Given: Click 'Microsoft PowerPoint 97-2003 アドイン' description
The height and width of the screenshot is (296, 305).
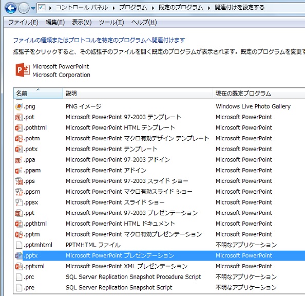Looking at the screenshot, I should click(118, 160).
